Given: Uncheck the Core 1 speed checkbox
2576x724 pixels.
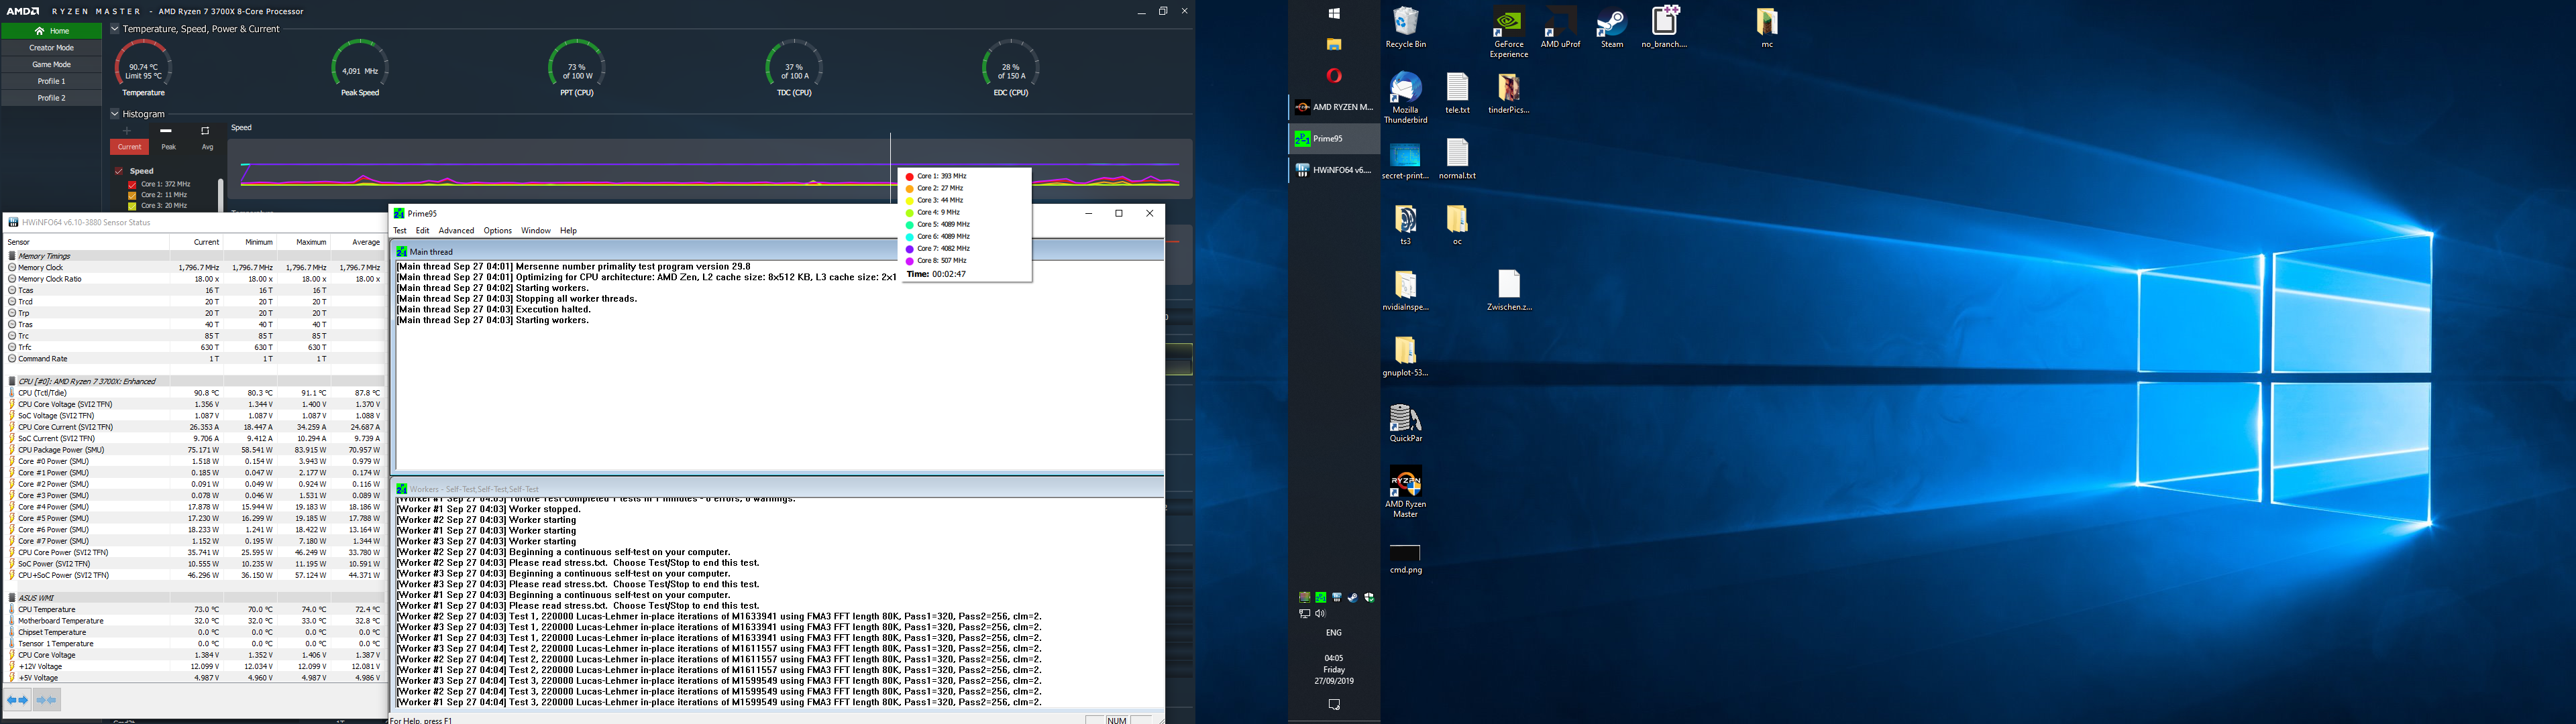Looking at the screenshot, I should (x=132, y=185).
